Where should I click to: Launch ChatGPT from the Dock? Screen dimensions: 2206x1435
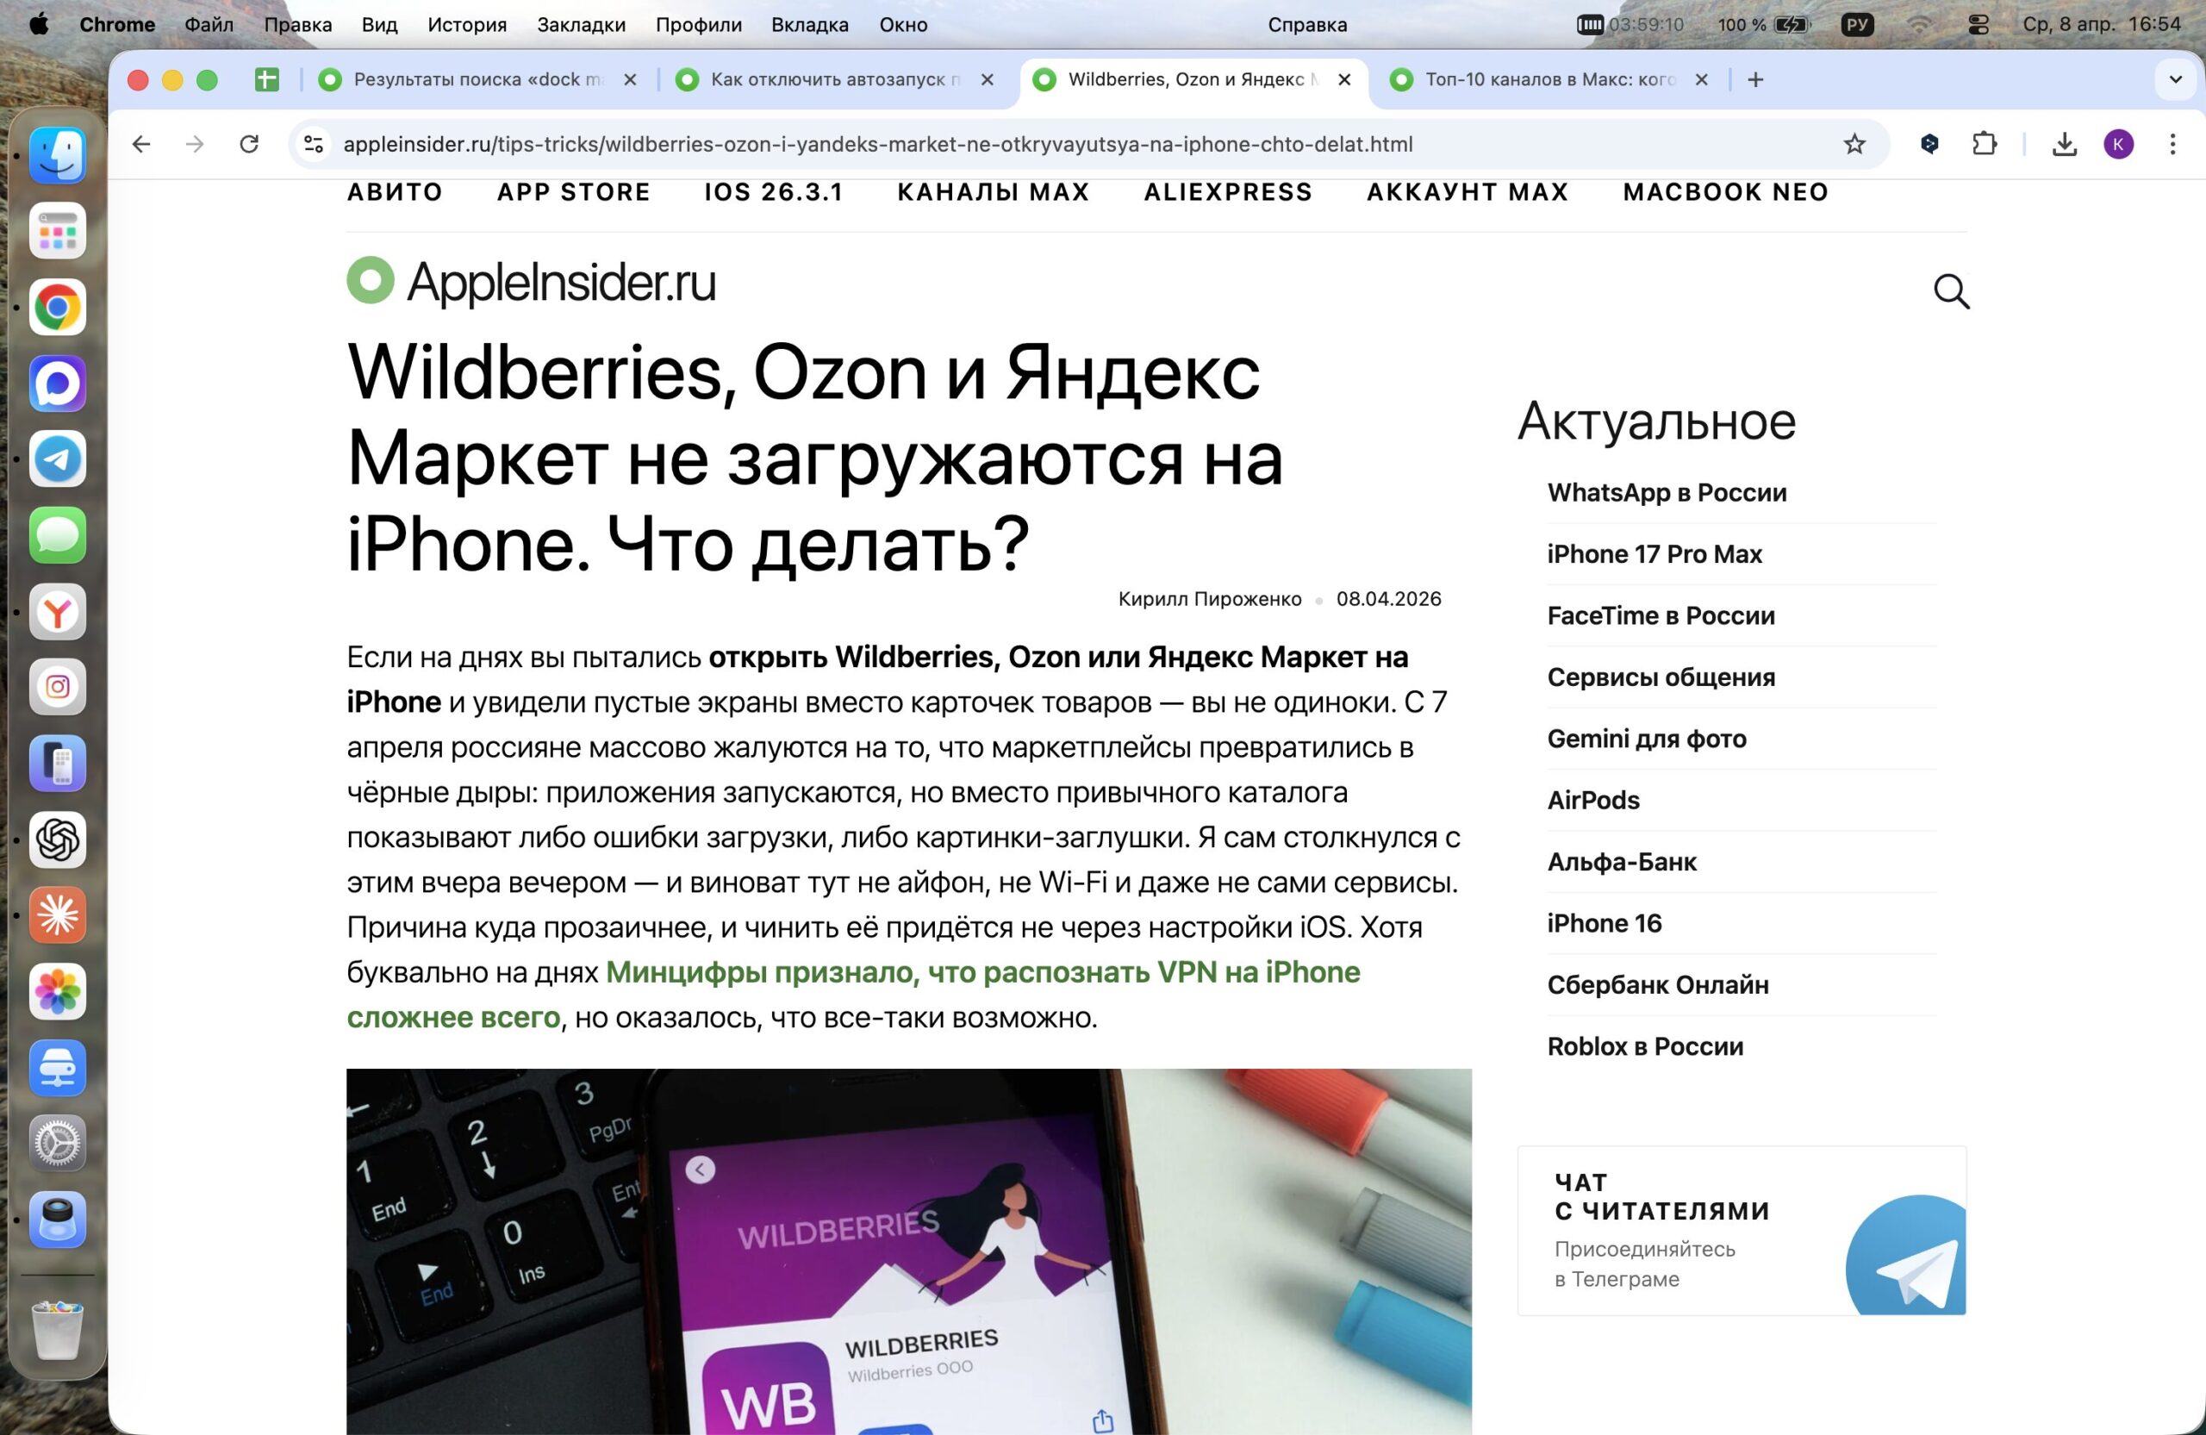point(58,841)
